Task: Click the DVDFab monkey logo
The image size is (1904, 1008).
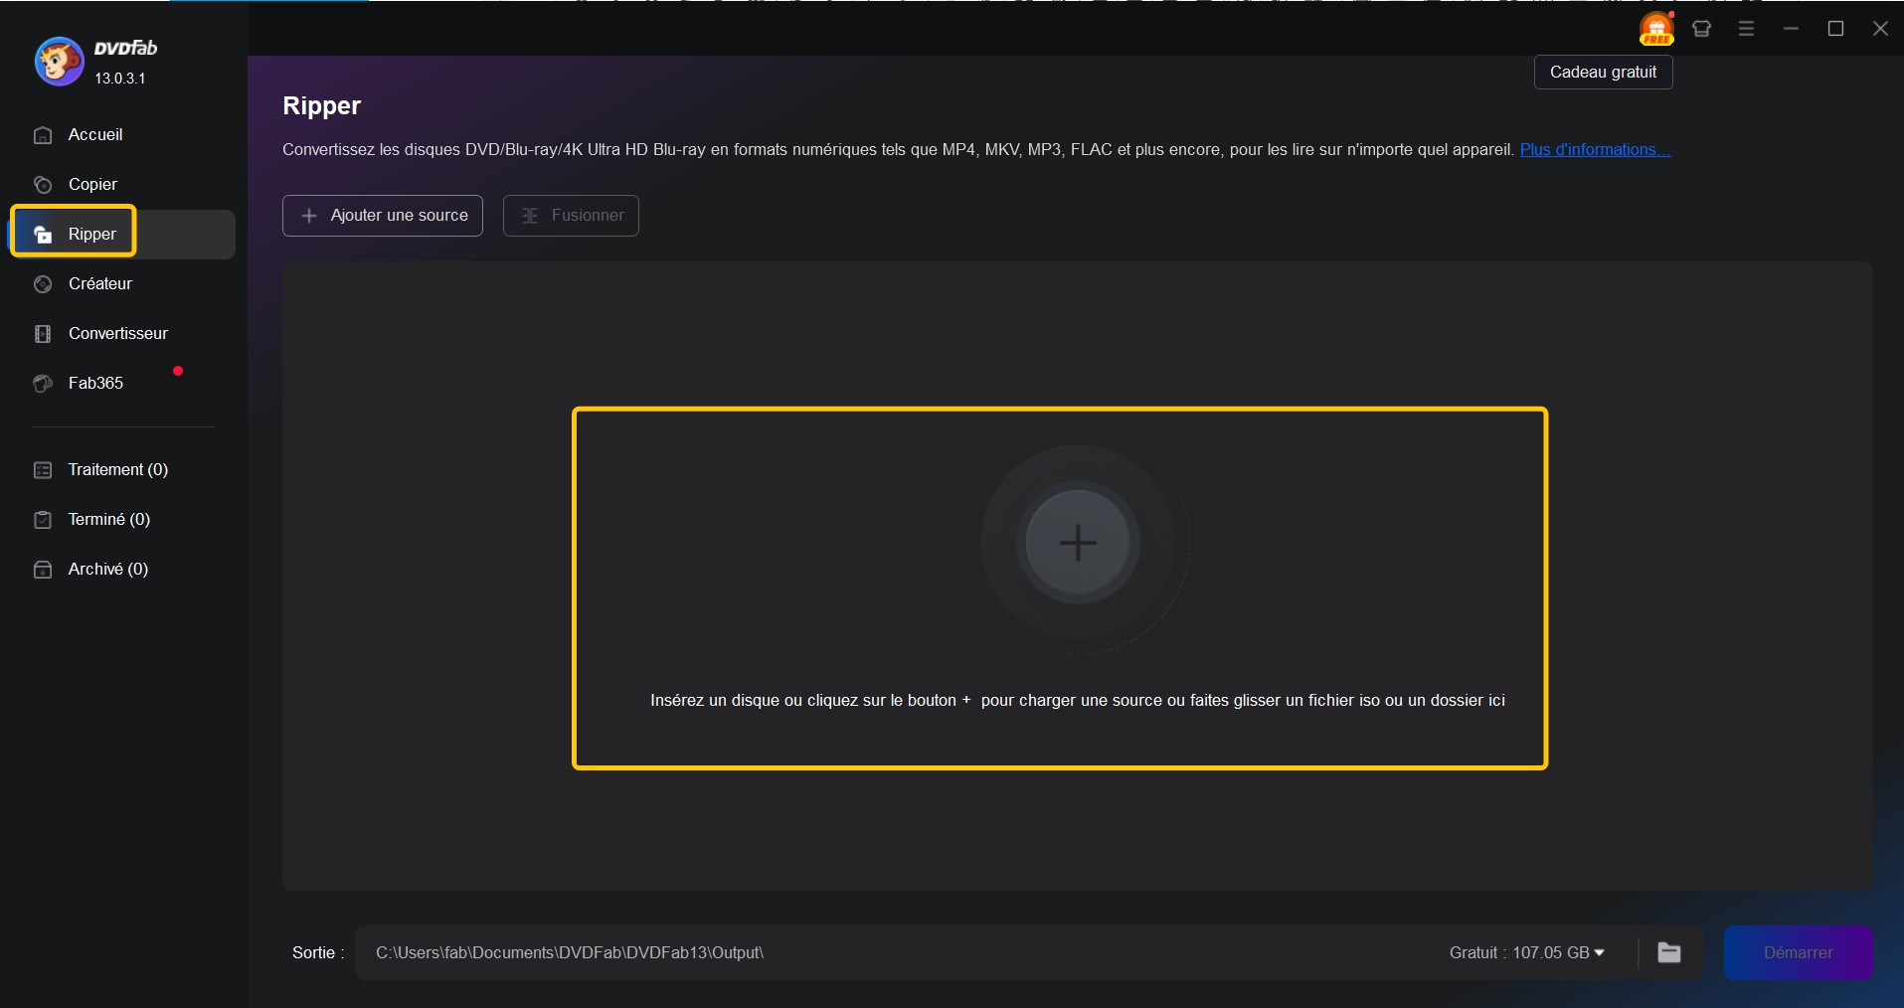Action: (59, 62)
